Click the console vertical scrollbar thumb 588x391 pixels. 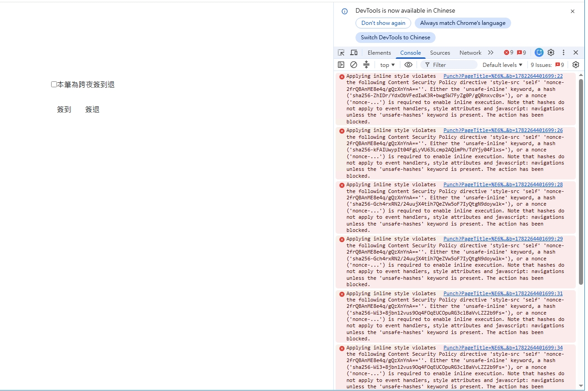[581, 182]
